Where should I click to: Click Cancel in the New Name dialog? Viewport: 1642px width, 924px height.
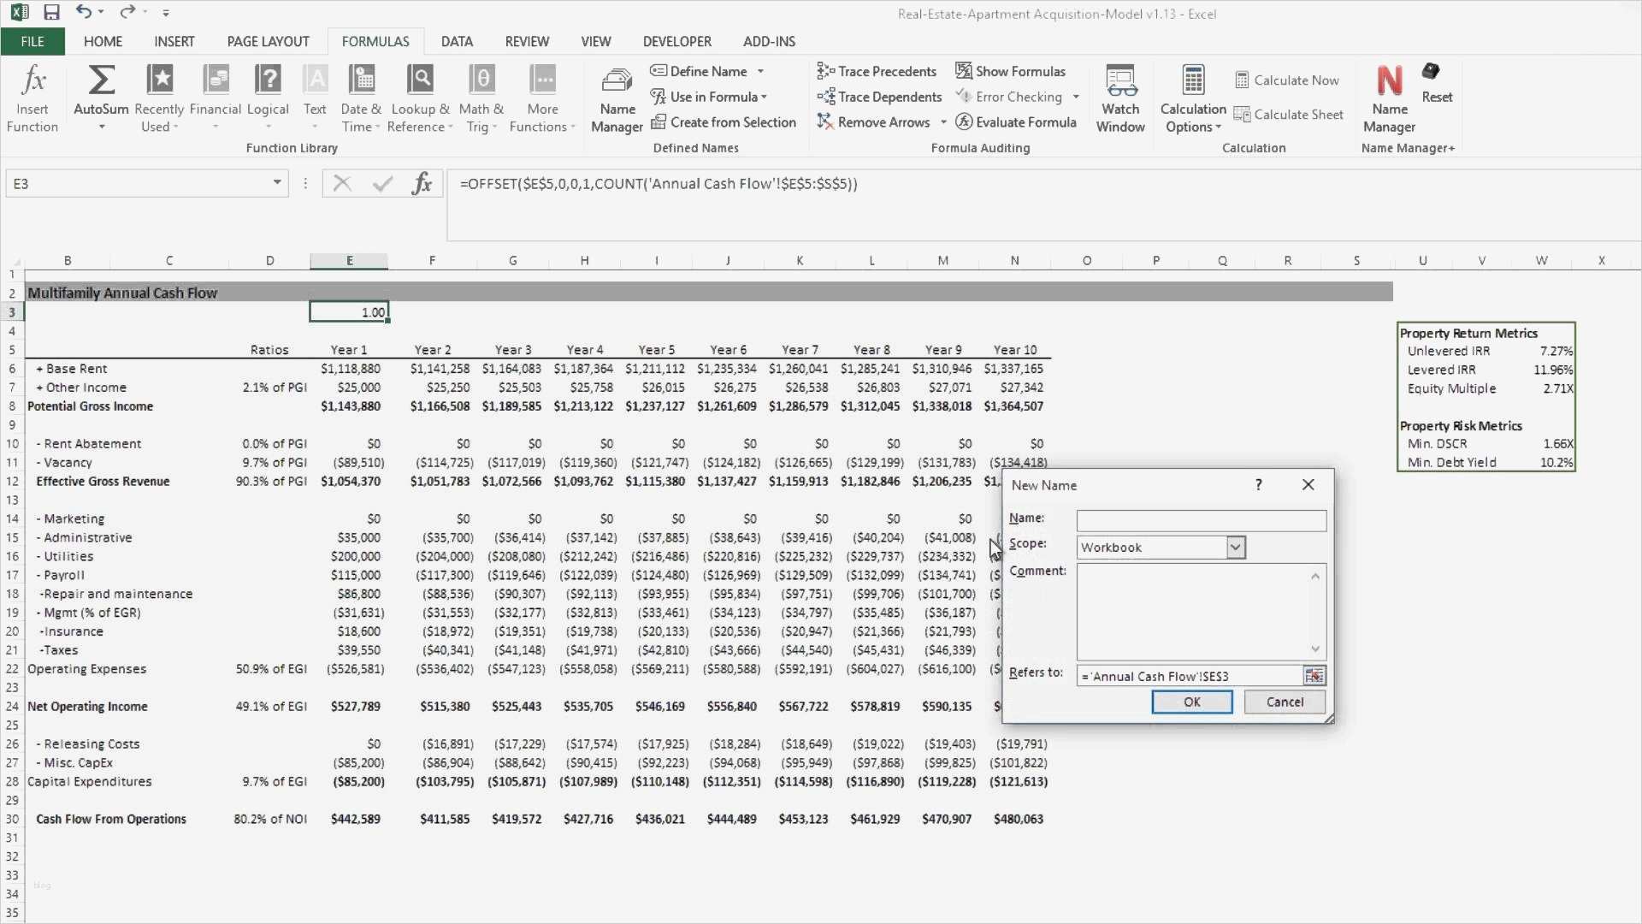click(1284, 702)
